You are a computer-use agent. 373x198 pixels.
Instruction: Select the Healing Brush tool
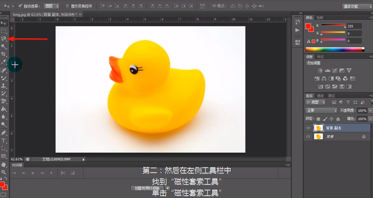(3, 70)
